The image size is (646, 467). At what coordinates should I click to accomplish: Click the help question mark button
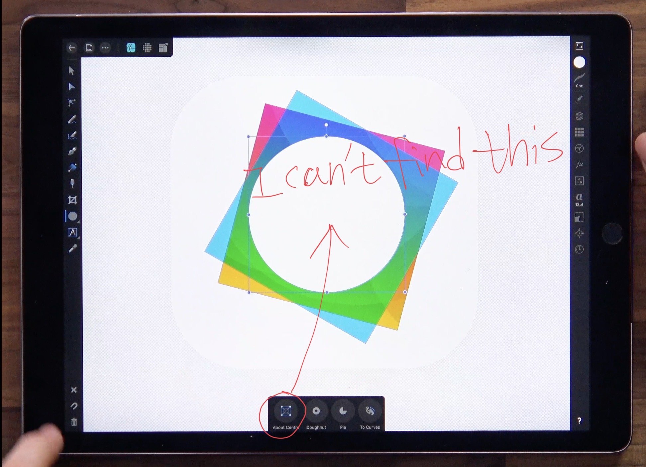pos(580,420)
